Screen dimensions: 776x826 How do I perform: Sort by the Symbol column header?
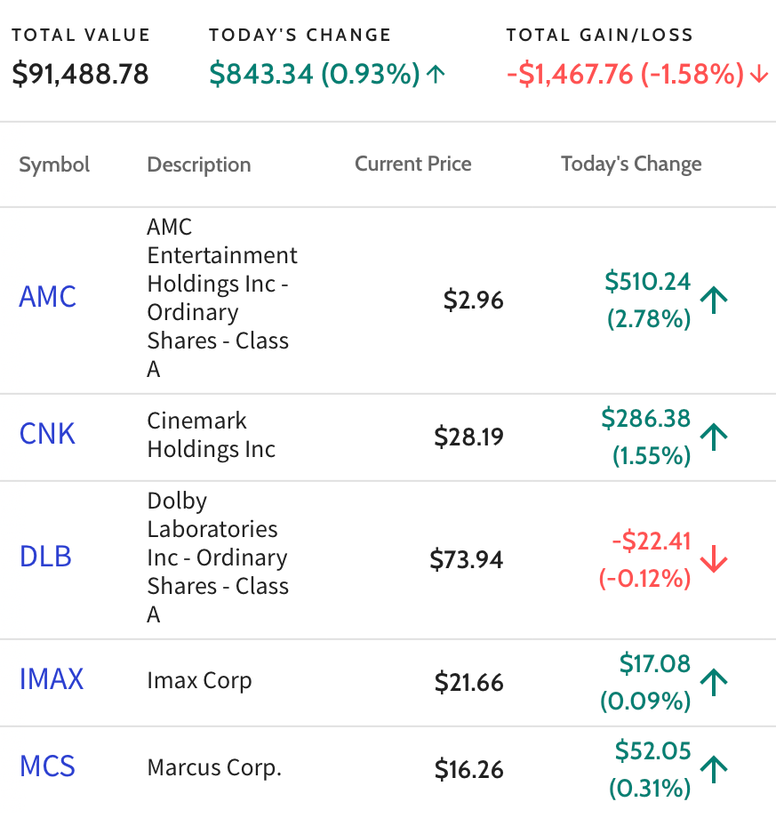tap(54, 164)
